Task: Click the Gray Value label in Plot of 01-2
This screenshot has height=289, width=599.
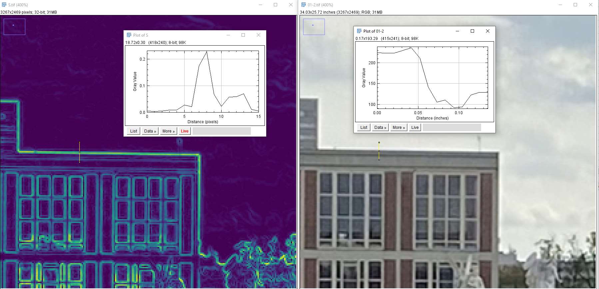Action: coord(364,78)
